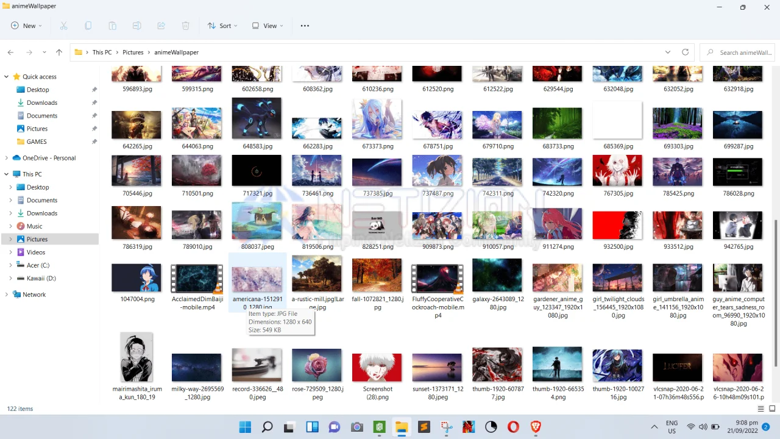Click the Cut scissors icon in the toolbar
The height and width of the screenshot is (439, 780).
point(64,26)
